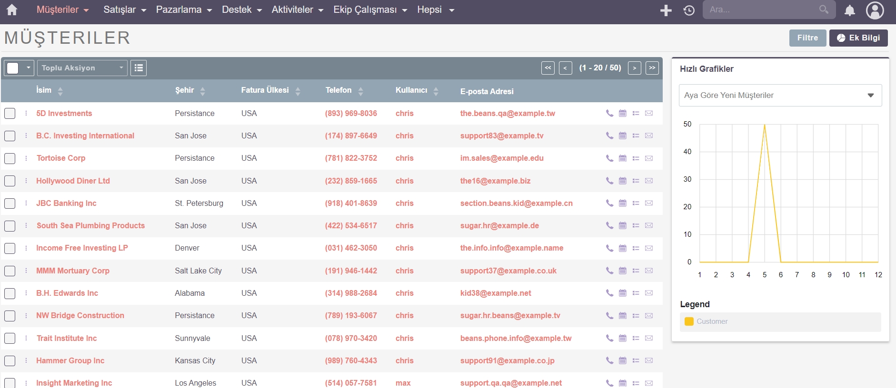Open the Aktiviteler menu
This screenshot has width=896, height=388.
click(298, 10)
